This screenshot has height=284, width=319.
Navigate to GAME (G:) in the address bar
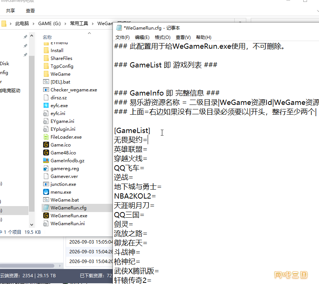tap(49, 24)
